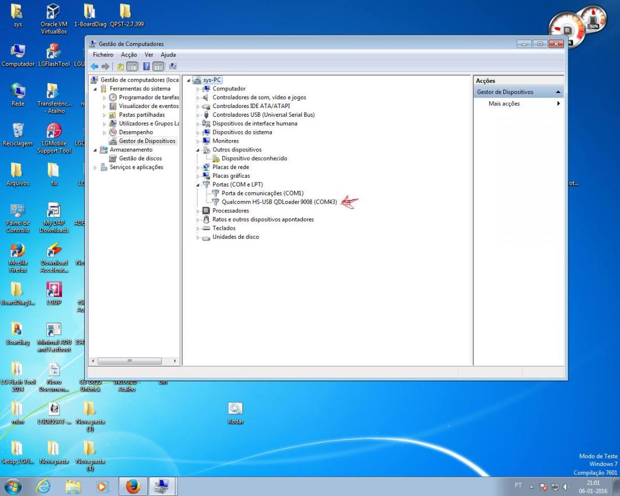
Task: Expand Controladores de som, vídeo e jogos
Action: [198, 98]
